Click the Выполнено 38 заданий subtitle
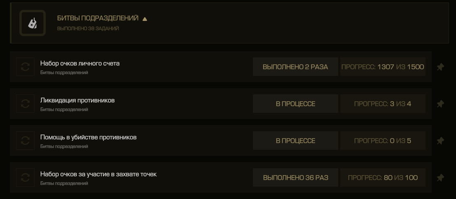The image size is (456, 199). 88,28
